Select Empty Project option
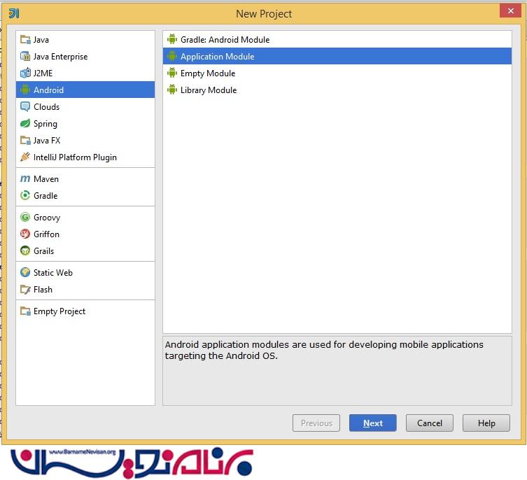 (59, 311)
